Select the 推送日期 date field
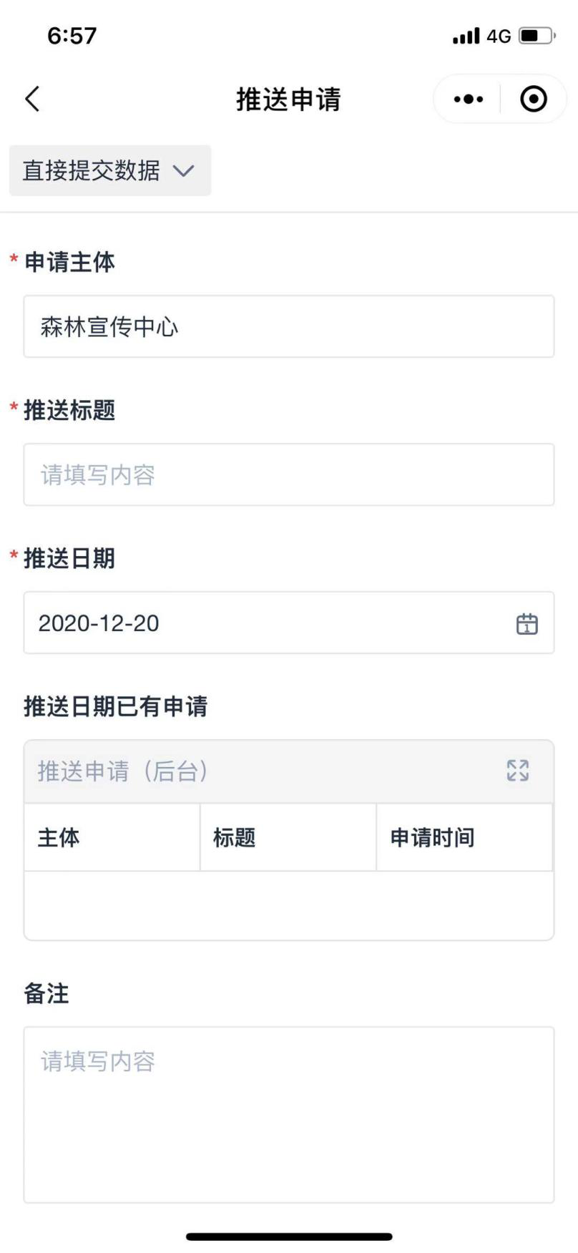 272,623
